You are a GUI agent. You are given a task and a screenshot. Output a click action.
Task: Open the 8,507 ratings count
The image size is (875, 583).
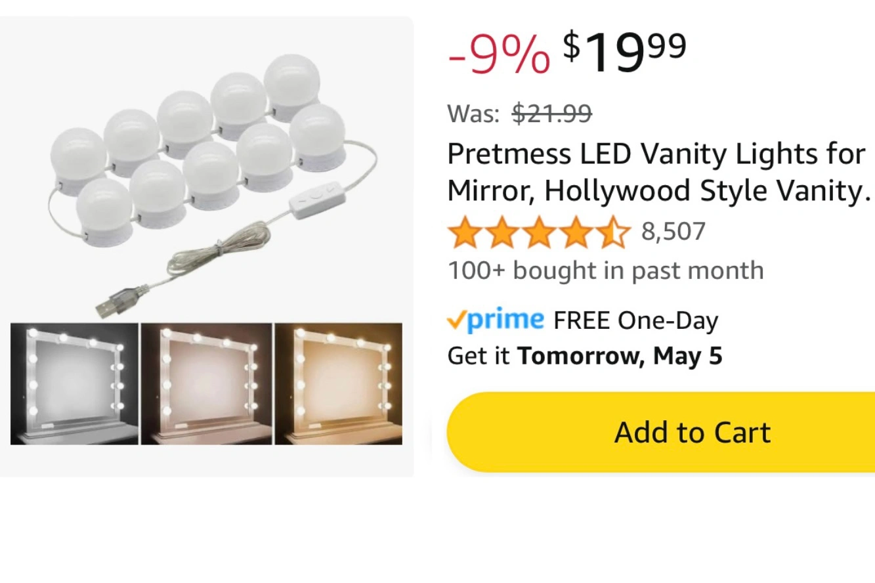673,232
